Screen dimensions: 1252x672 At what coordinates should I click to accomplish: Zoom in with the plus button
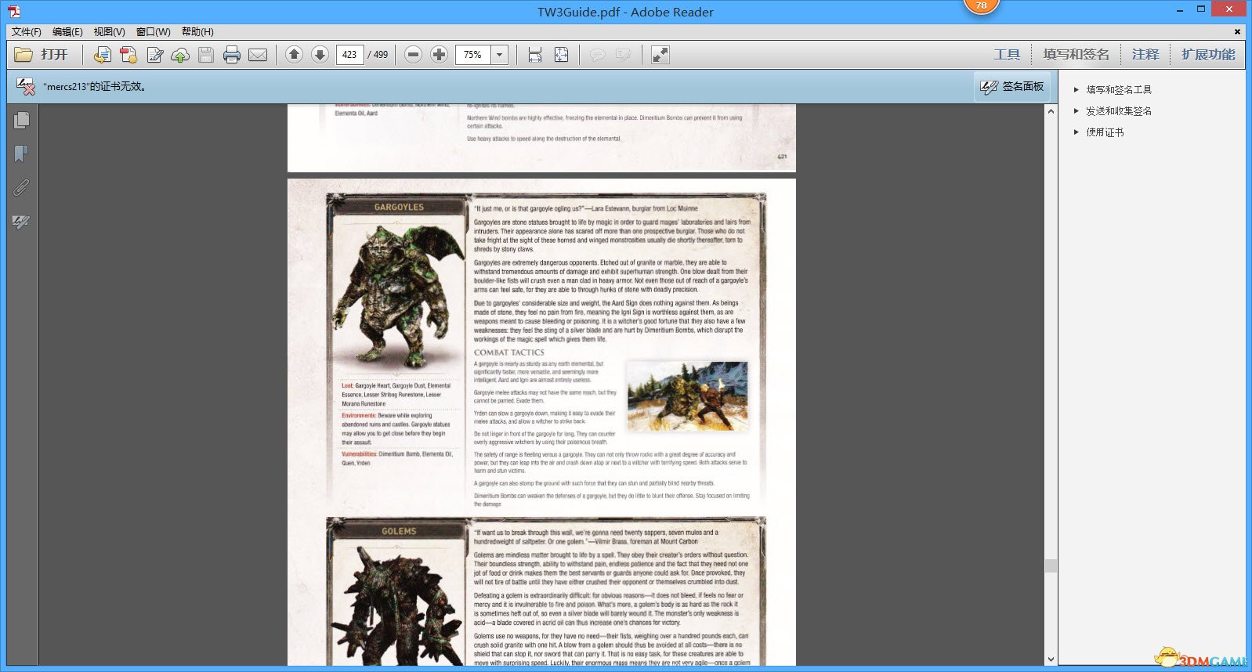[440, 55]
